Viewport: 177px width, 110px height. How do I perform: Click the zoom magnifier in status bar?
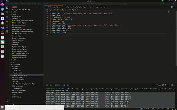coord(142,109)
